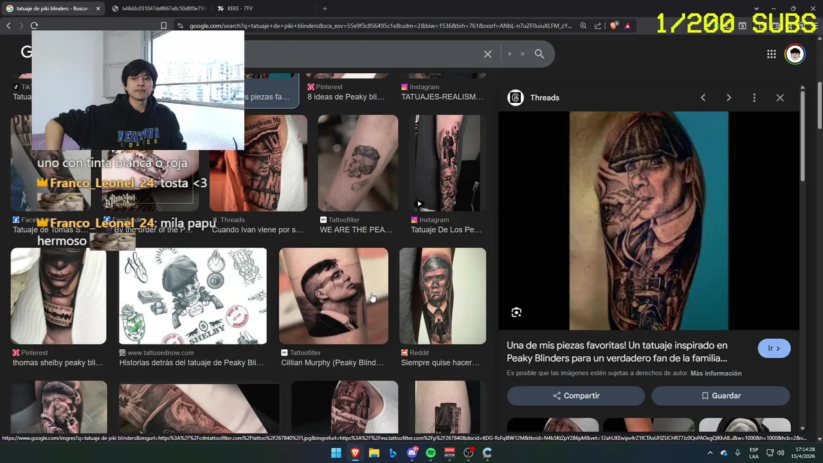Image resolution: width=823 pixels, height=463 pixels.
Task: Open the Google apps grid
Action: pyautogui.click(x=772, y=54)
